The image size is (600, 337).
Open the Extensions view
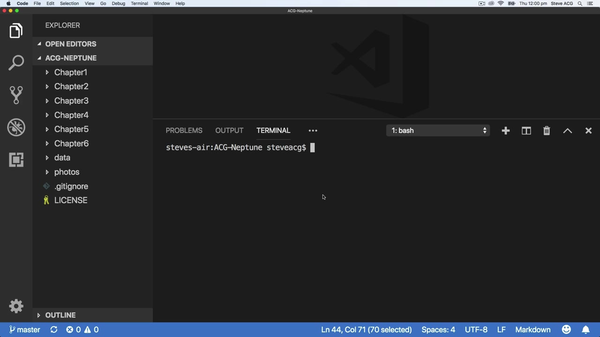click(x=16, y=160)
